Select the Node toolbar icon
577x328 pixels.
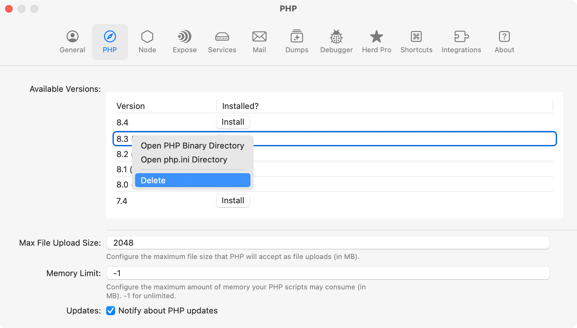pyautogui.click(x=147, y=37)
